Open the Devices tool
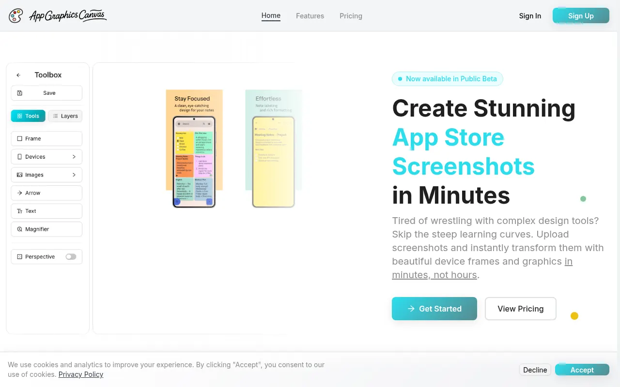Viewport: 620px width, 387px height. coord(46,157)
